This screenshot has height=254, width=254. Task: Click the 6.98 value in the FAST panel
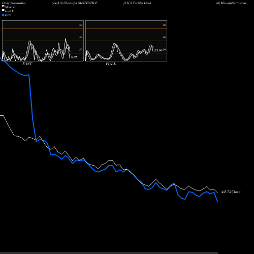tap(74, 57)
